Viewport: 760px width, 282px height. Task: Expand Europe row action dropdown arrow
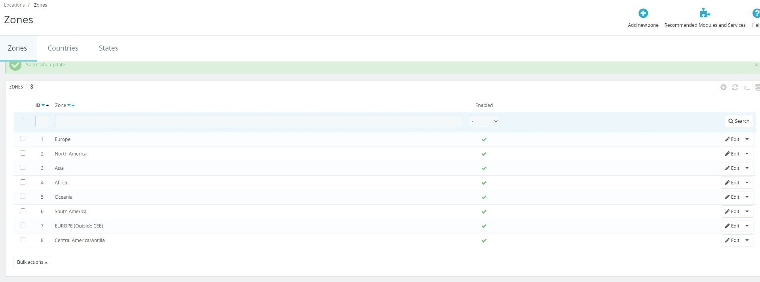coord(747,139)
